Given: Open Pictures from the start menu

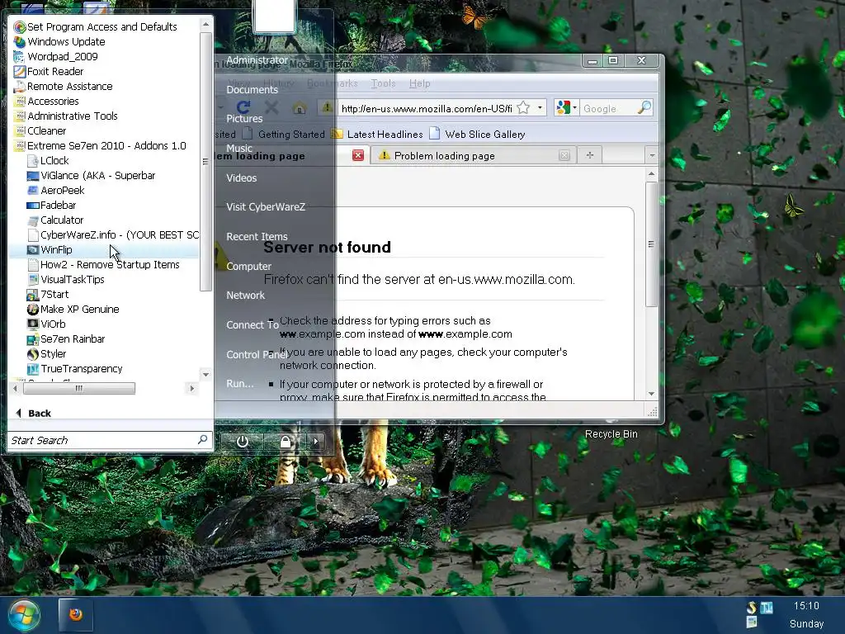Looking at the screenshot, I should coord(244,119).
